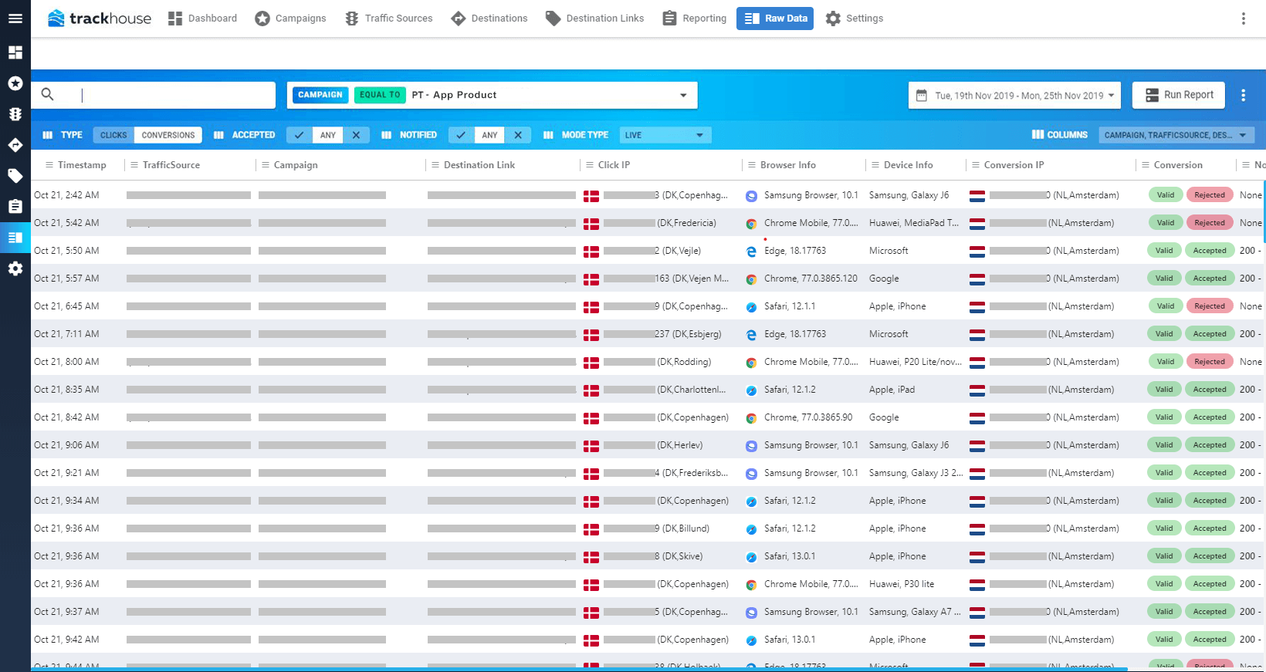Click the sidebar Settings gear icon
1266x672 pixels.
15,268
